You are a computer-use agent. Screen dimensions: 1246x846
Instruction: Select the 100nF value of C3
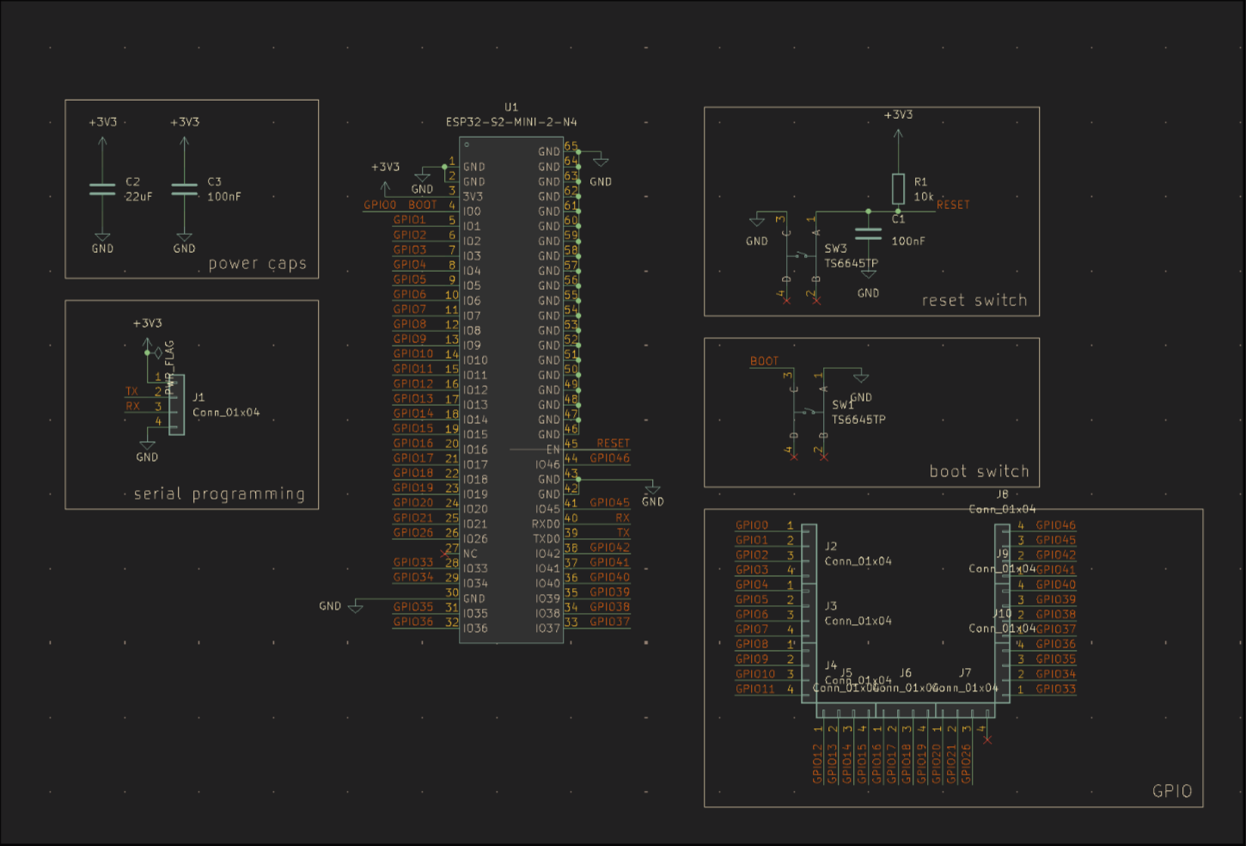[224, 197]
